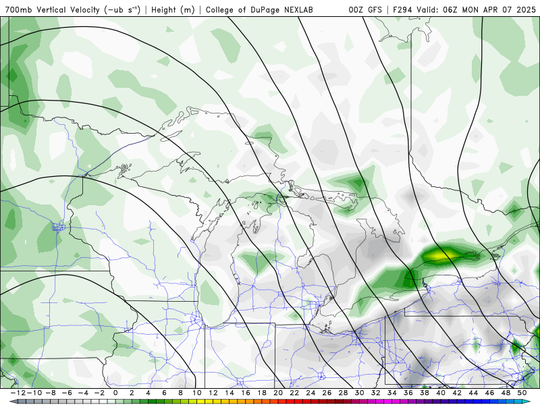Click the '28' legend value
The image size is (540, 405).
tap(344, 393)
